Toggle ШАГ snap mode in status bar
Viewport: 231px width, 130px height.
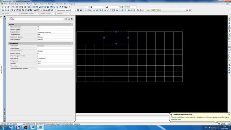click(x=24, y=124)
